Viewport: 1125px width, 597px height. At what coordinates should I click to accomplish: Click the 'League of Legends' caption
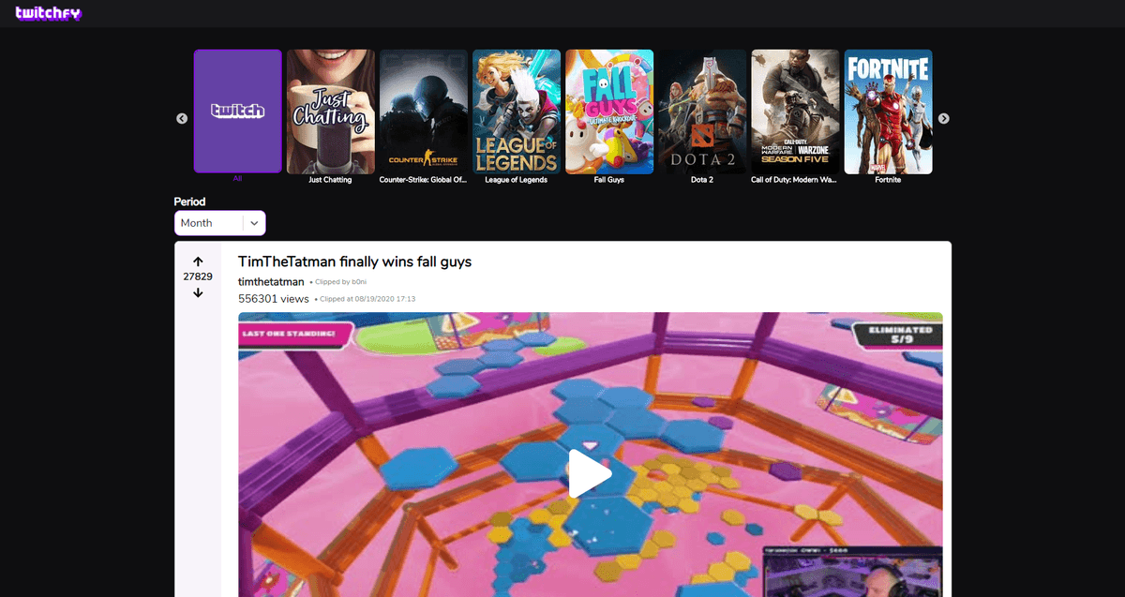(x=517, y=180)
